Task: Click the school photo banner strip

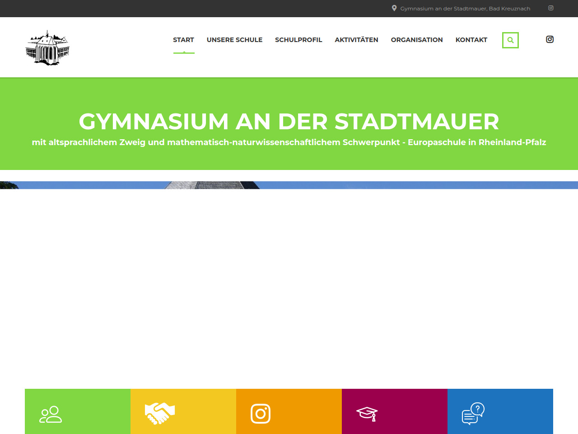Action: (289, 185)
